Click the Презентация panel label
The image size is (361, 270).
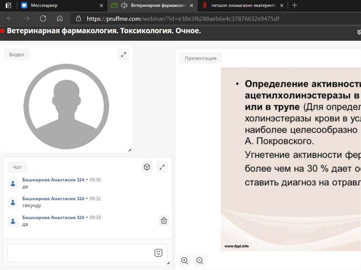200,58
